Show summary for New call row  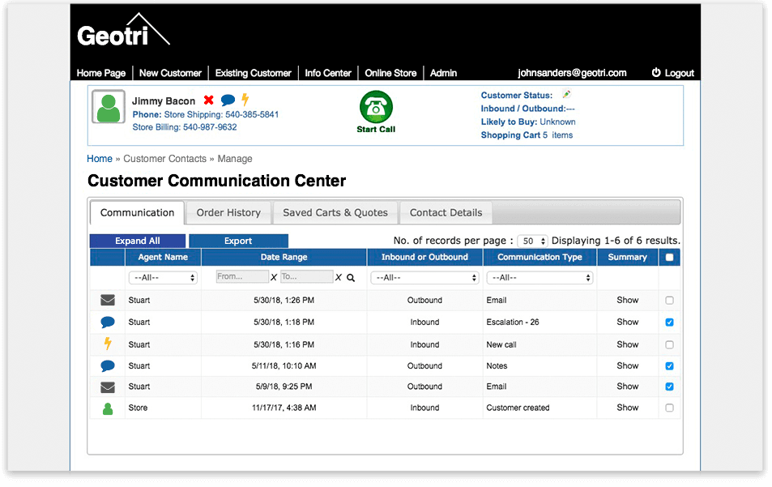coord(627,344)
